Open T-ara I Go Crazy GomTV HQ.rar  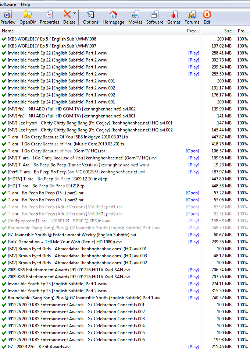(x=193, y=151)
